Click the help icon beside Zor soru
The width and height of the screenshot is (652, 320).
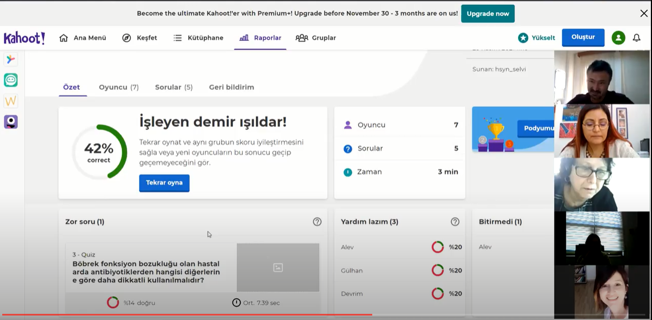(x=317, y=222)
